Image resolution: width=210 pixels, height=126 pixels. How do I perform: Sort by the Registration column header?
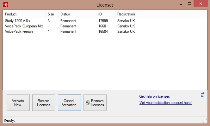[144, 14]
